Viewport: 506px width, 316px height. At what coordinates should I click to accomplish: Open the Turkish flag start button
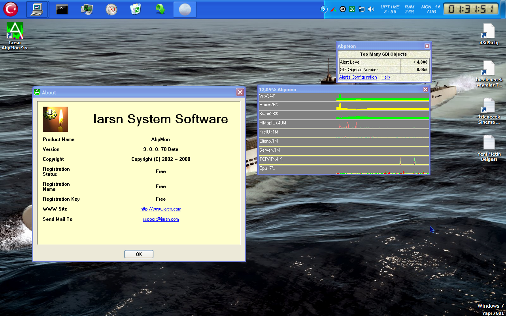[10, 9]
